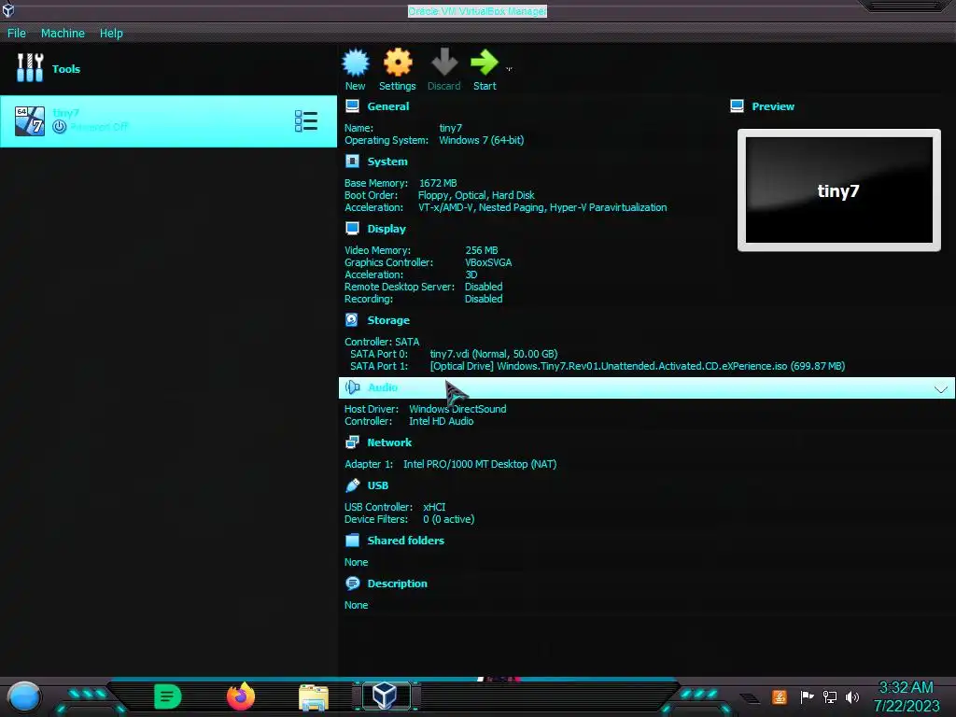Open the Machine menu

click(x=63, y=33)
